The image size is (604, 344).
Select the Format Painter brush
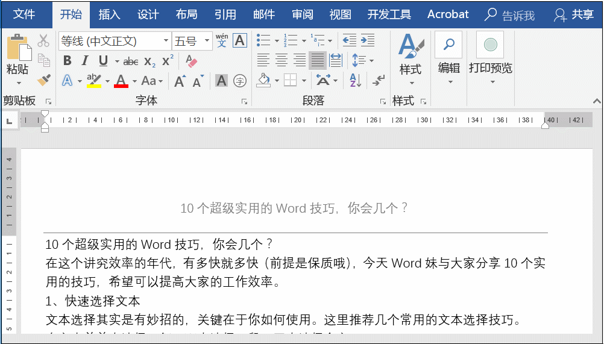(x=43, y=80)
